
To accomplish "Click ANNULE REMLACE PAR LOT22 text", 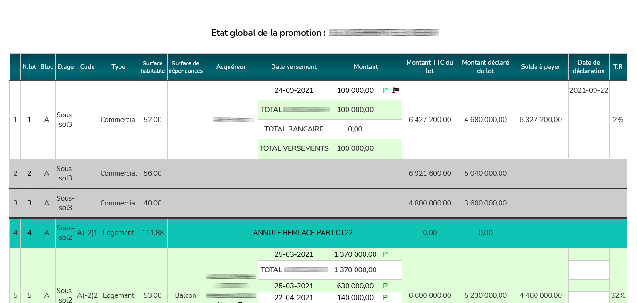I will click(x=303, y=233).
